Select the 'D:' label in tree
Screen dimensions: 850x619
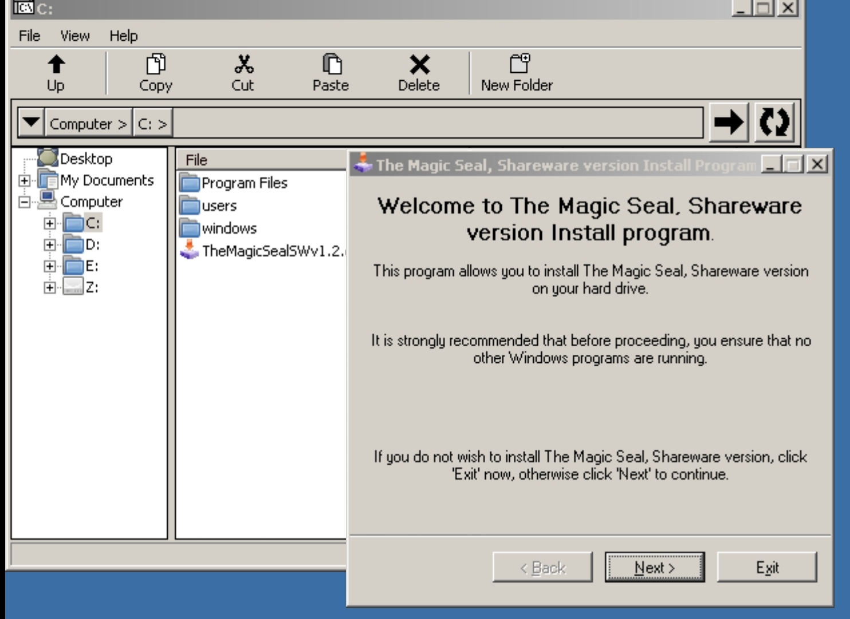click(x=93, y=245)
